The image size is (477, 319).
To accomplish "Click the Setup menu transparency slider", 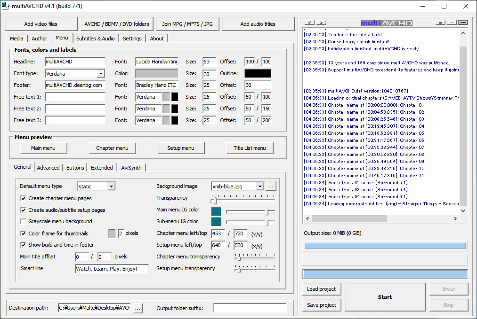I will [x=255, y=269].
